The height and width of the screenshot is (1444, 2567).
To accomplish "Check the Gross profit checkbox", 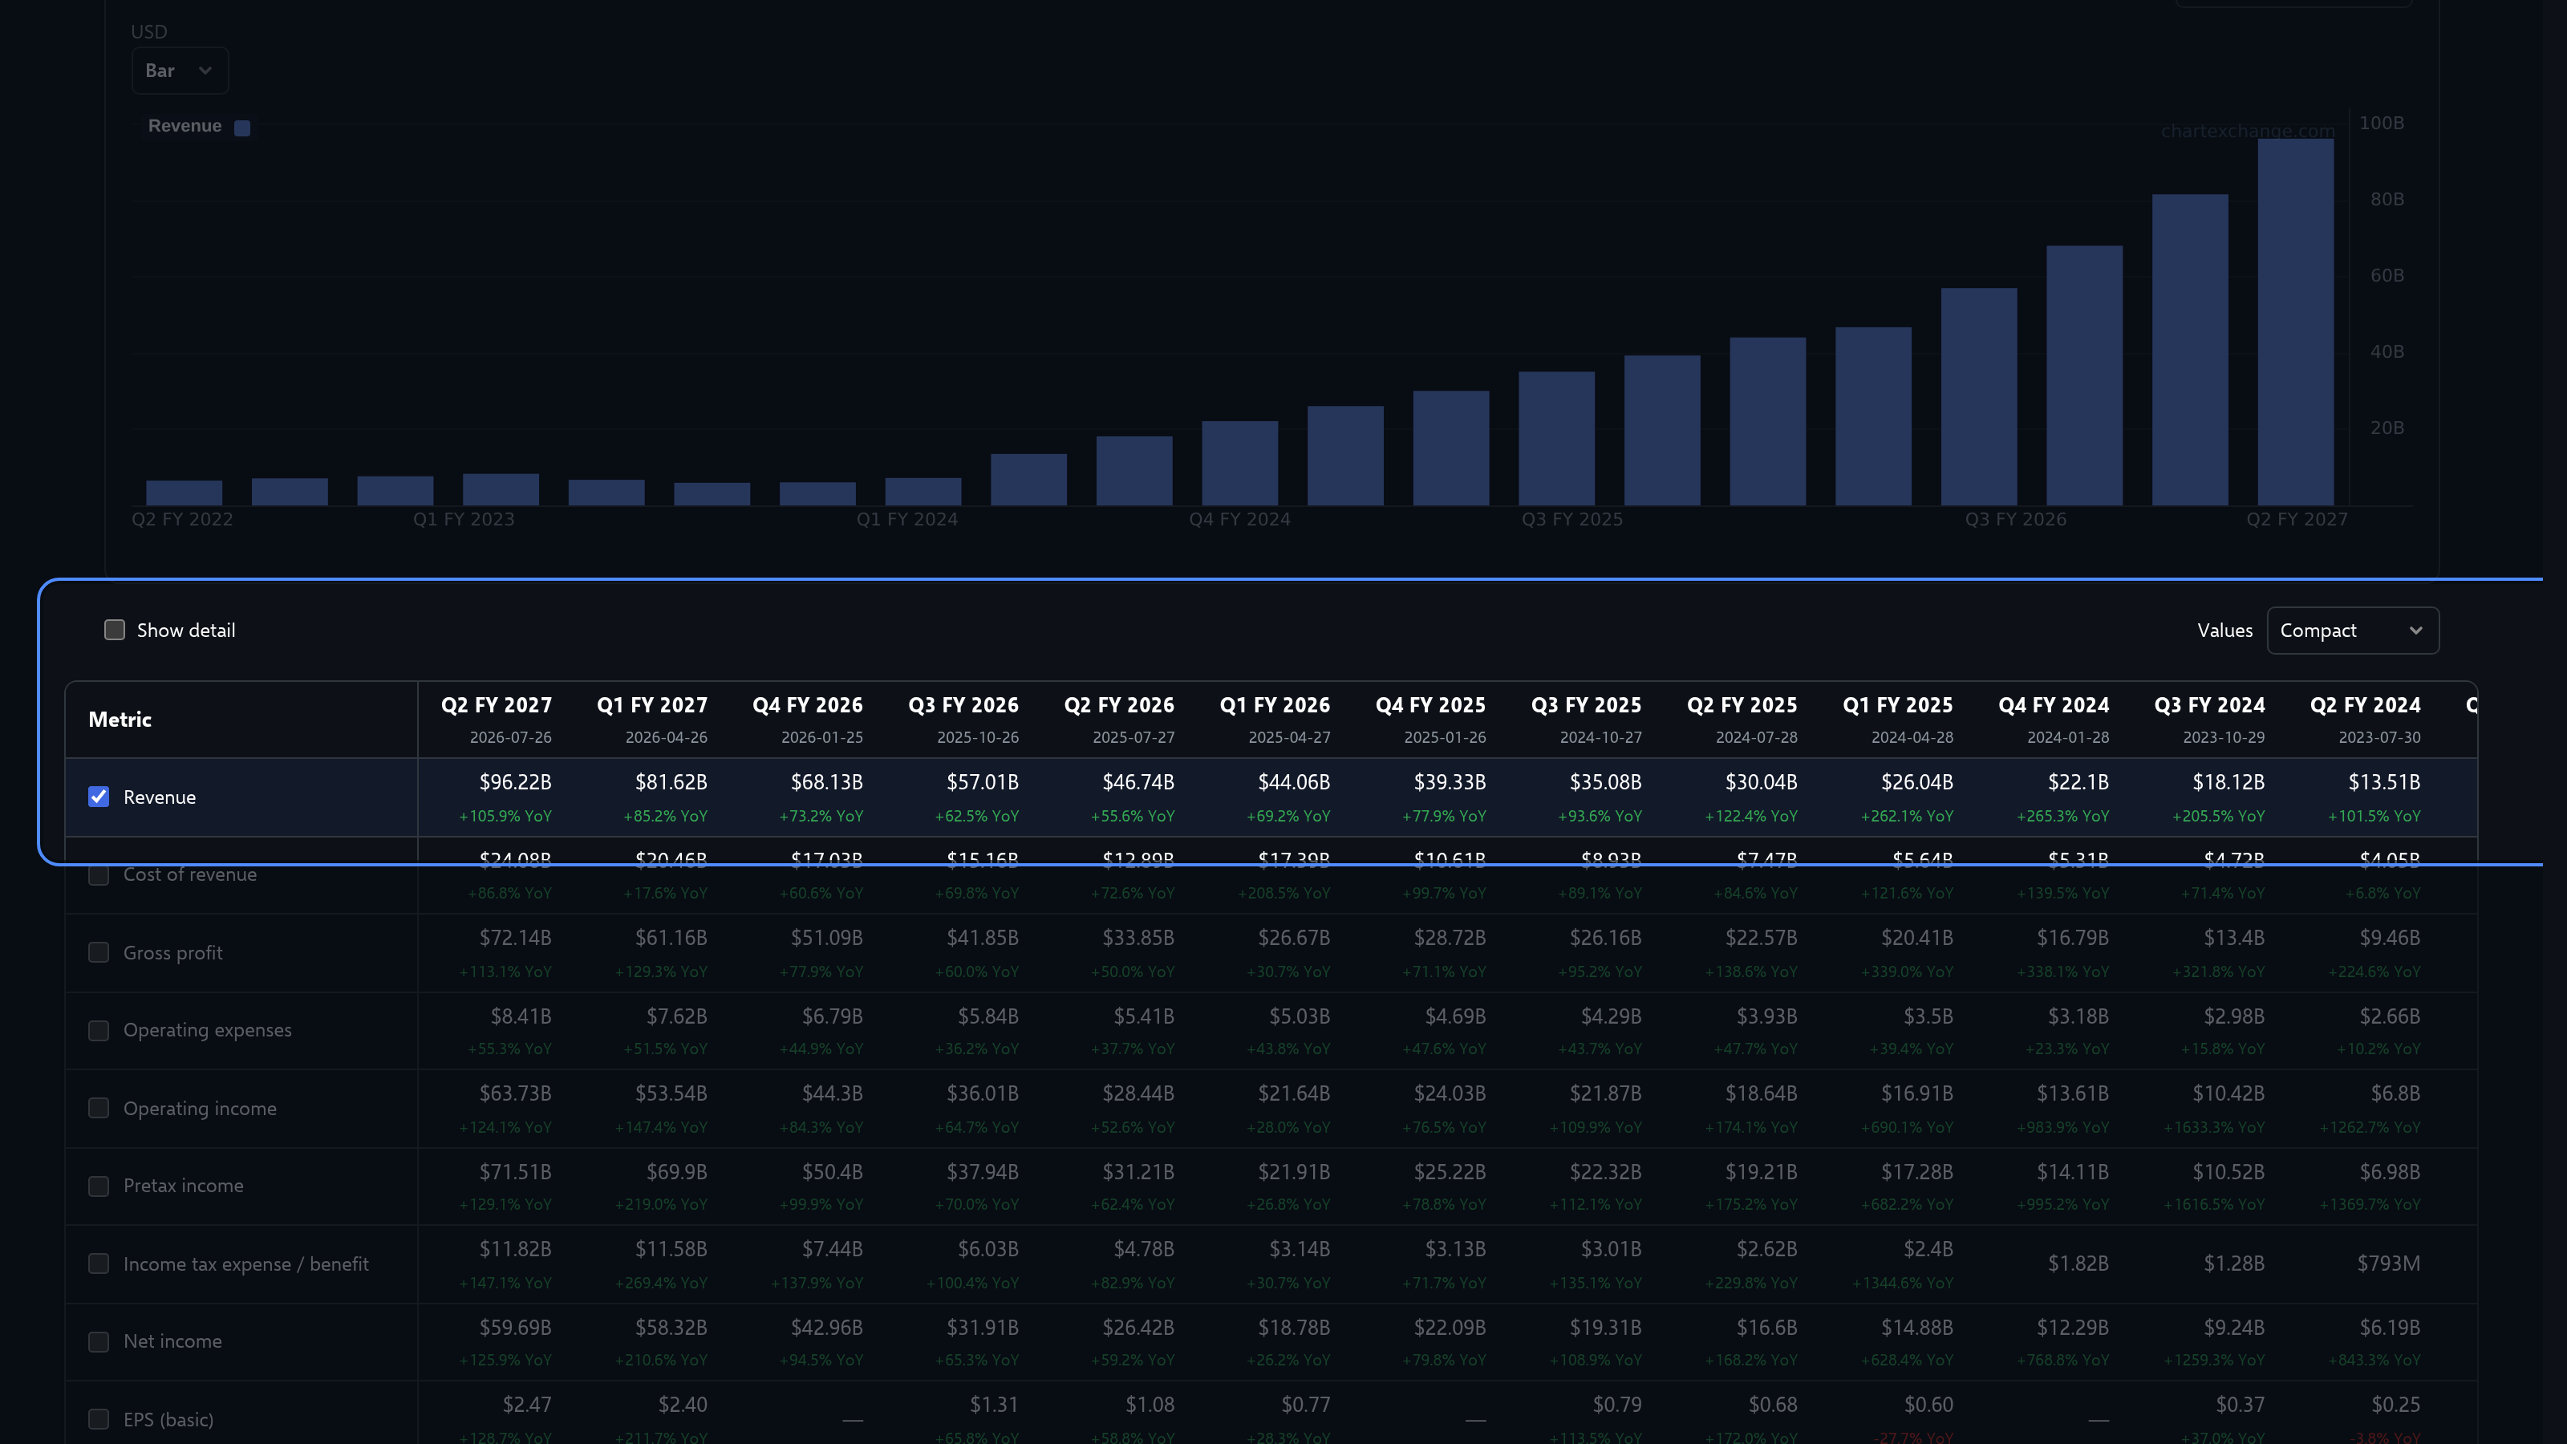I will click(99, 953).
